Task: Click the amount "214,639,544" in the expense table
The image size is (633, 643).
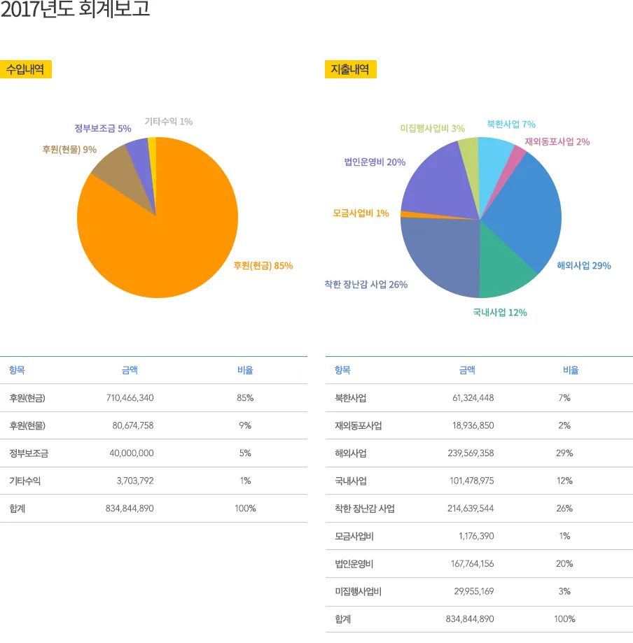Action: [x=471, y=509]
